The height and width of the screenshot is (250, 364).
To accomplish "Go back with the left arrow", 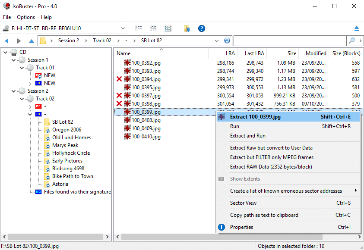I will coord(7,41).
